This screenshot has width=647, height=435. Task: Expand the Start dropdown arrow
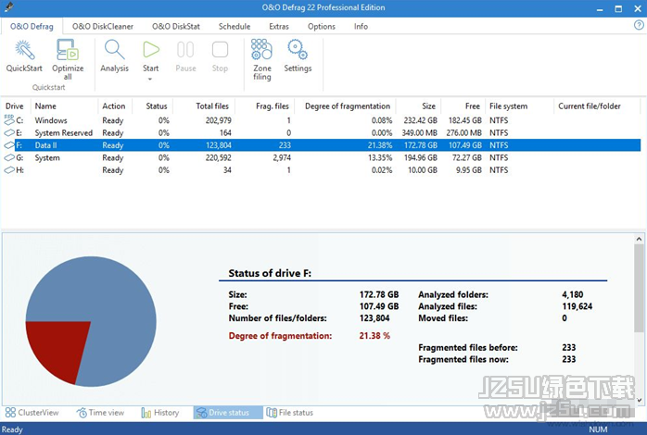click(x=150, y=79)
